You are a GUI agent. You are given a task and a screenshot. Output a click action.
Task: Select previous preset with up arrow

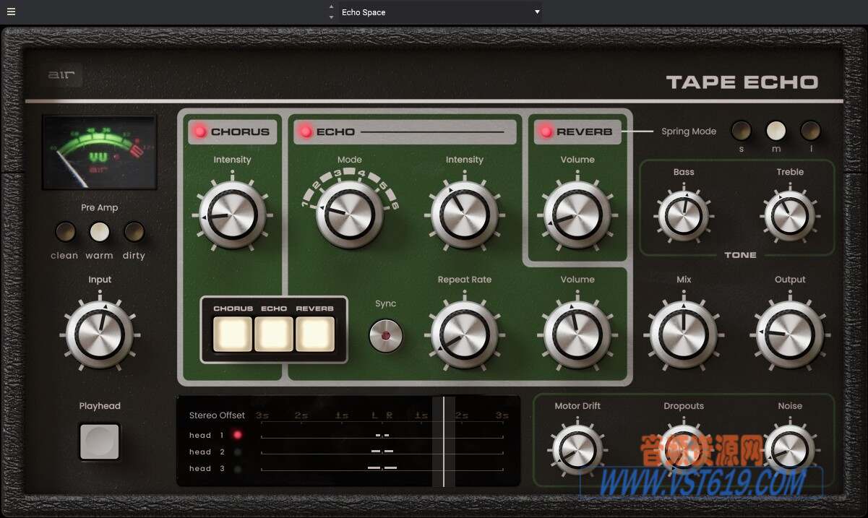tap(332, 7)
